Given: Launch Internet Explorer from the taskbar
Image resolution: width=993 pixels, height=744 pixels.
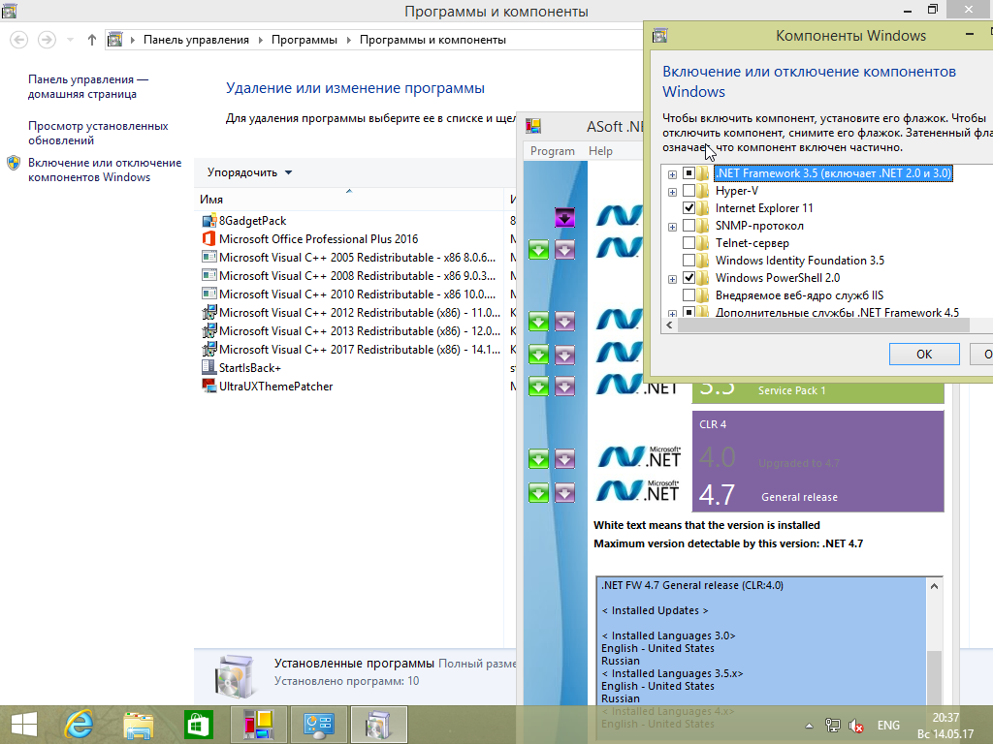Looking at the screenshot, I should pyautogui.click(x=79, y=725).
